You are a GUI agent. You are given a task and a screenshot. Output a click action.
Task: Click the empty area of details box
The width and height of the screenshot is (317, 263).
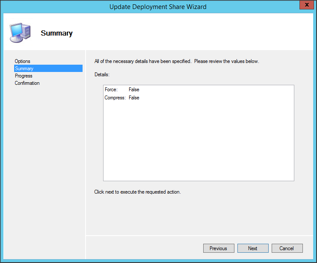tap(198, 141)
